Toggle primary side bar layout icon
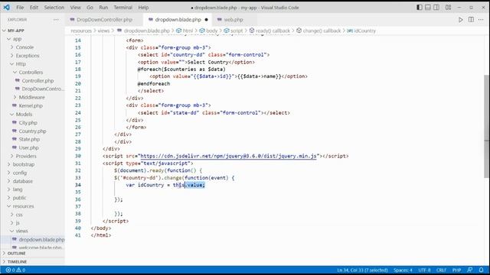The width and height of the screenshot is (490, 275). pyautogui.click(x=420, y=7)
